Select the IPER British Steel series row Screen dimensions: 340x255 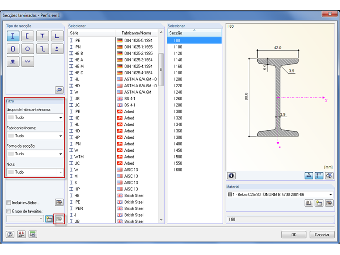click(x=113, y=208)
